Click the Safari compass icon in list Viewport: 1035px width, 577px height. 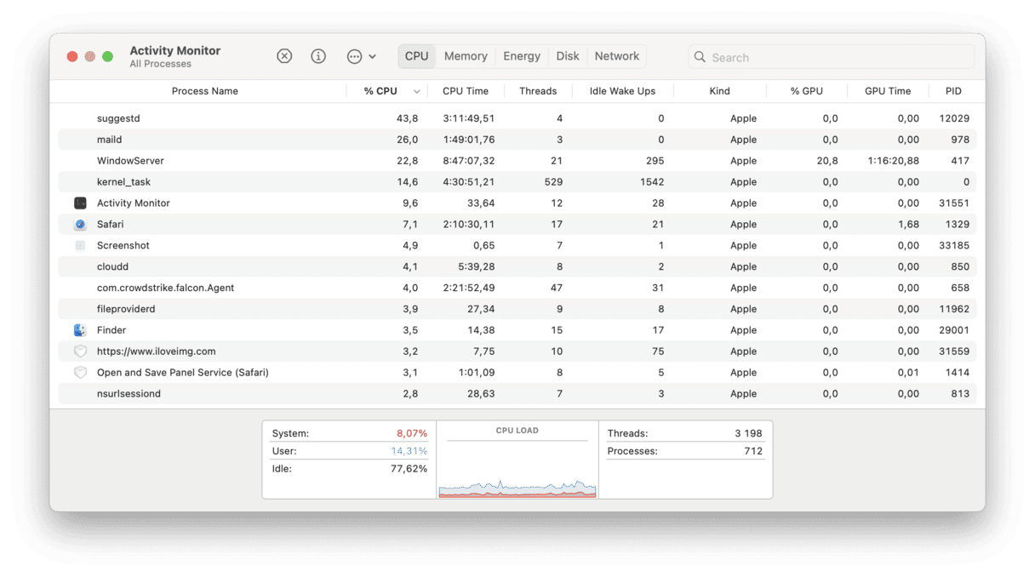coord(80,225)
